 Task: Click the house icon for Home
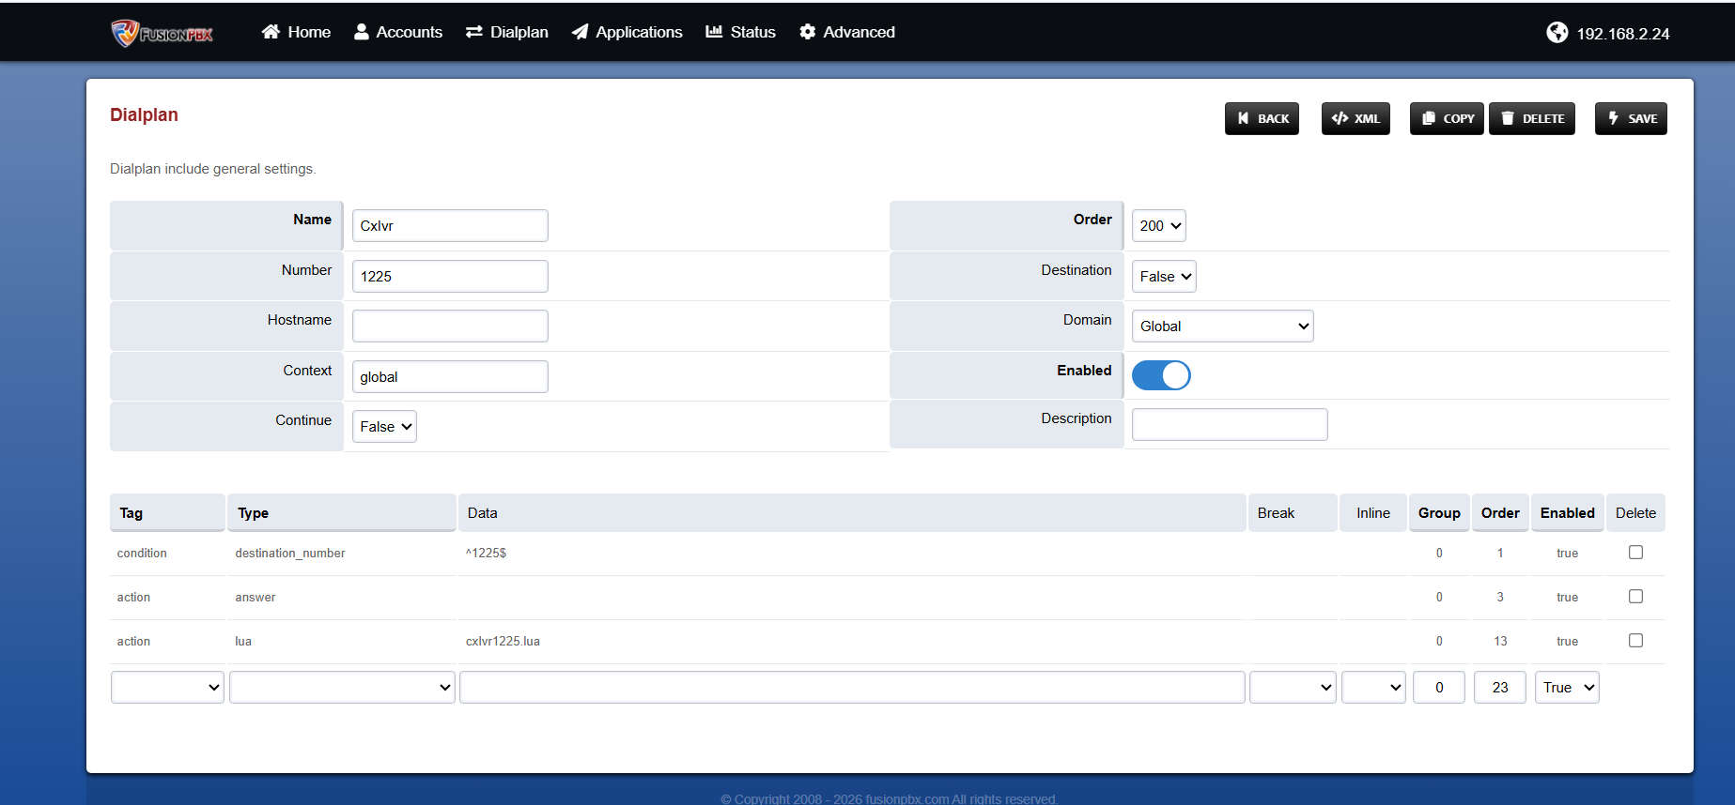271,32
